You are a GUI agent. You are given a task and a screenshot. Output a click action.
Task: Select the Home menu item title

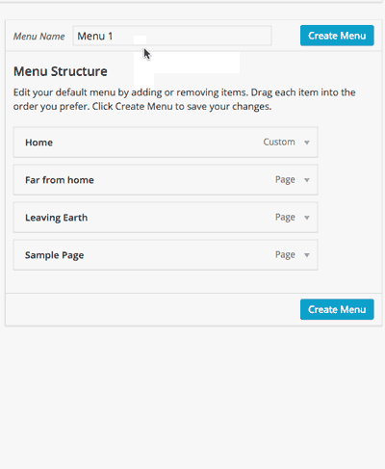[x=38, y=143]
